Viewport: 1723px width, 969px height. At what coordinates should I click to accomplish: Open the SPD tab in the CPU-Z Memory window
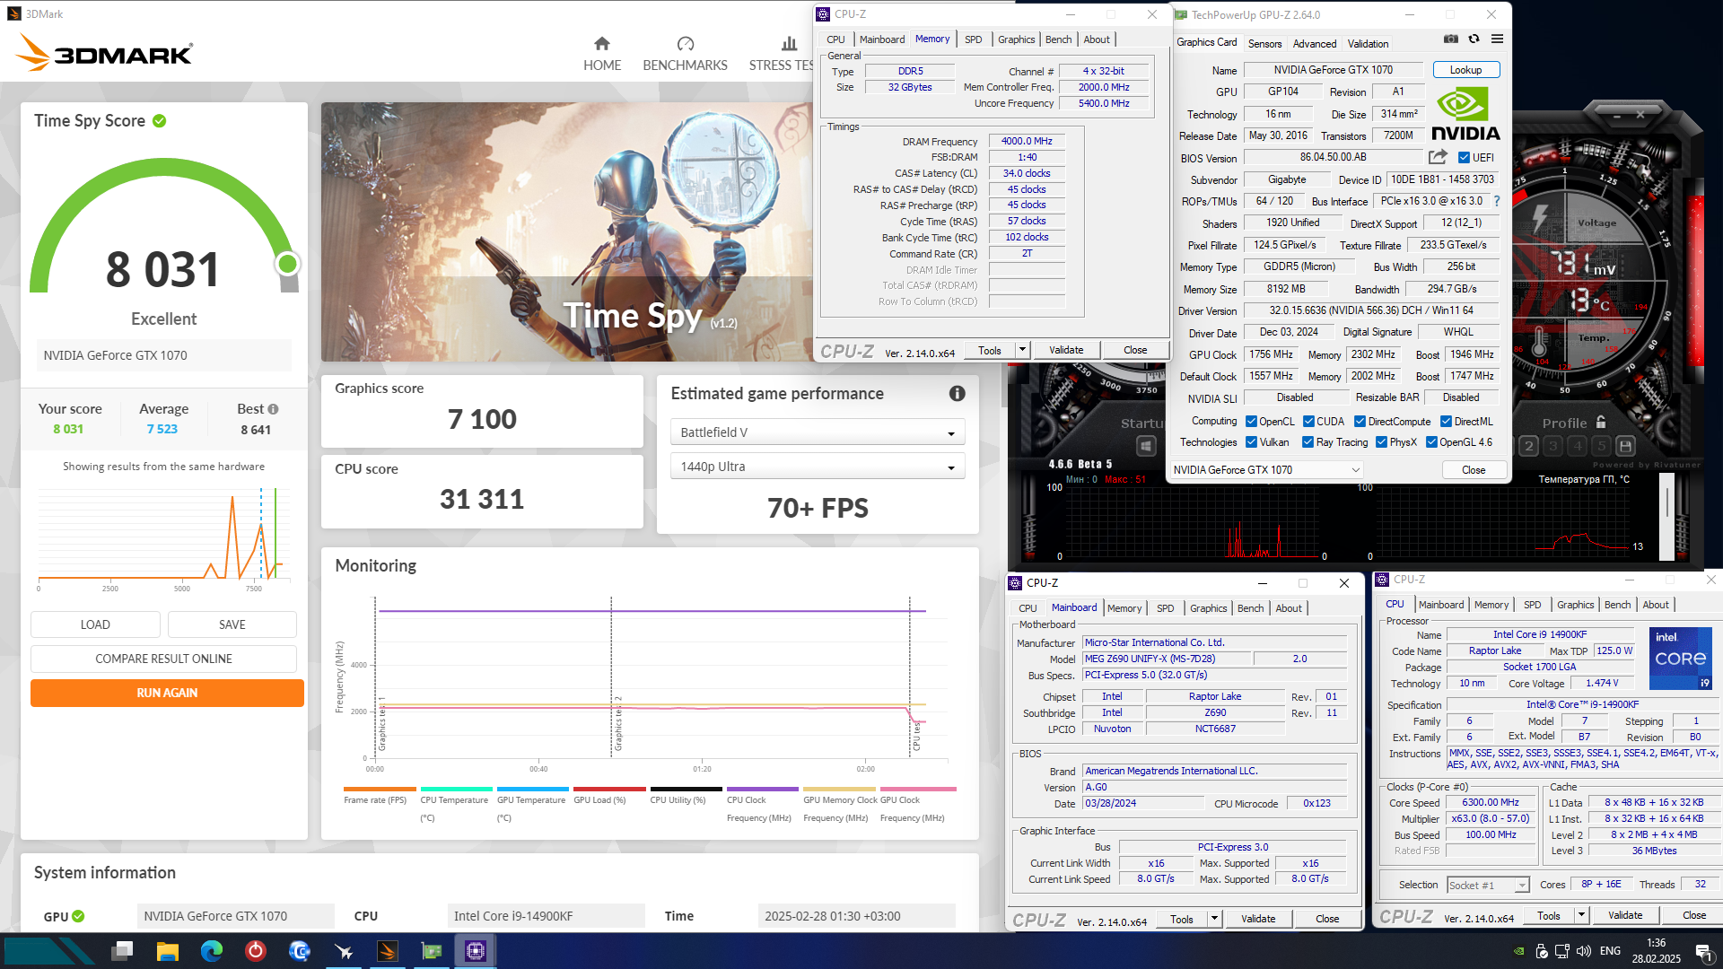pyautogui.click(x=973, y=39)
